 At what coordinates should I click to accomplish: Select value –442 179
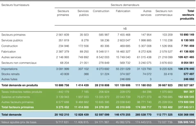(63, 92)
